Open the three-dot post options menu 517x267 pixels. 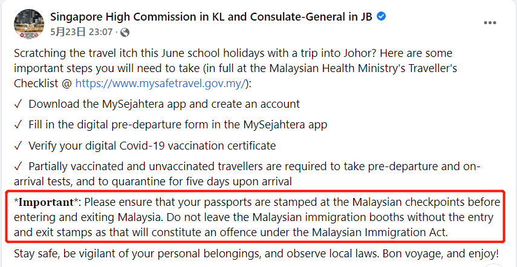pyautogui.click(x=490, y=23)
